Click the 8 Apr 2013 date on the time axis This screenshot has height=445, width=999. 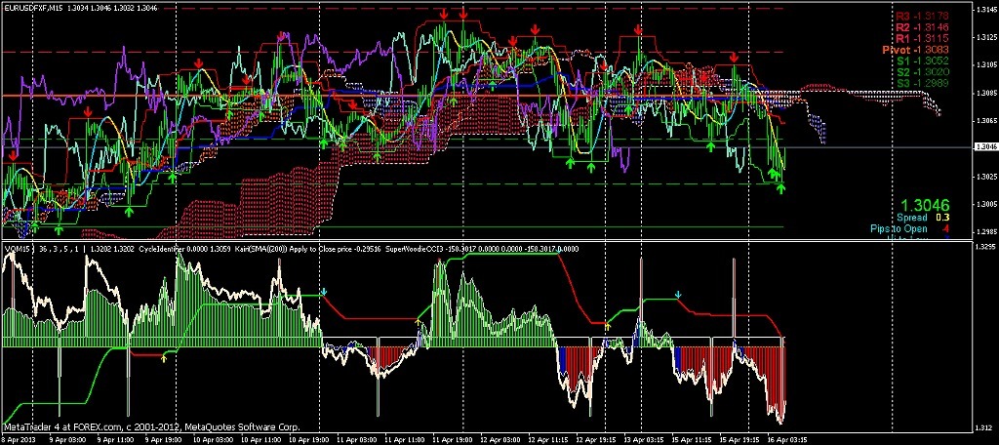(21, 439)
